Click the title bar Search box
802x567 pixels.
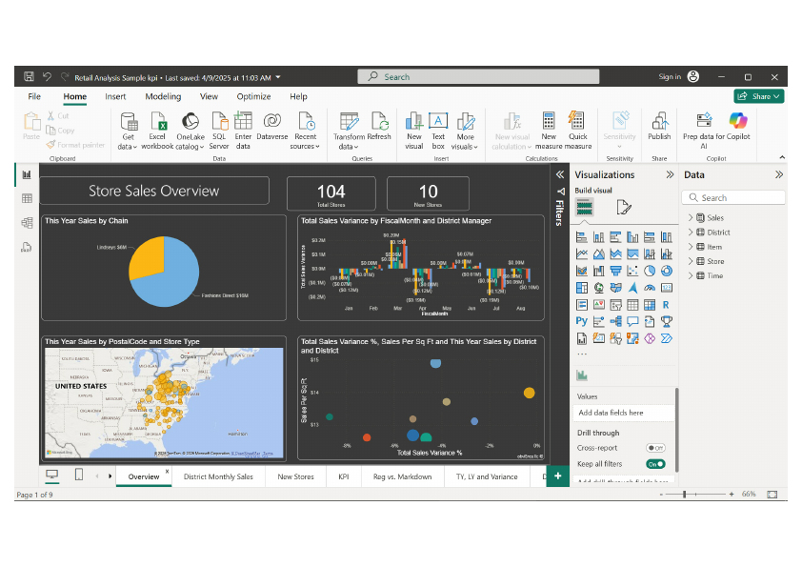478,77
